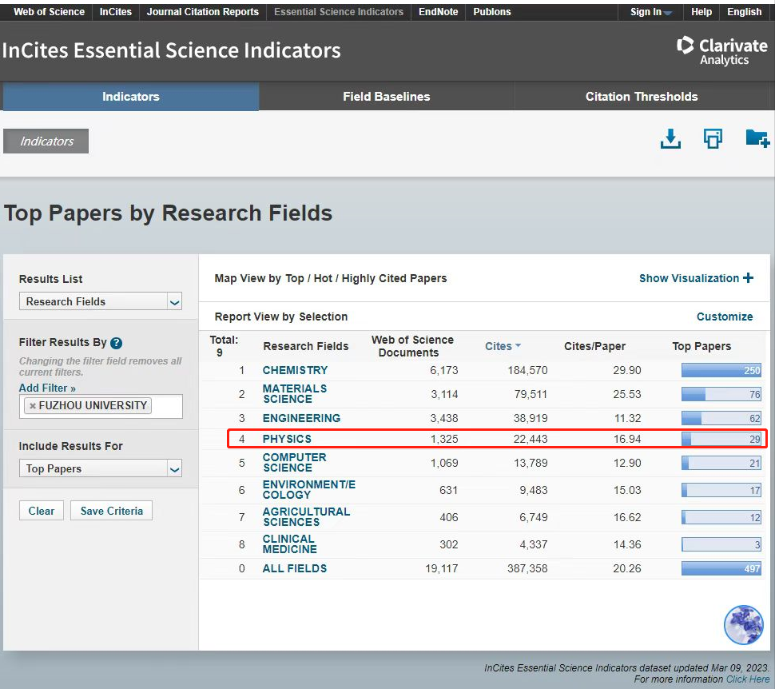Click the Clear button
The image size is (775, 689).
coord(42,511)
